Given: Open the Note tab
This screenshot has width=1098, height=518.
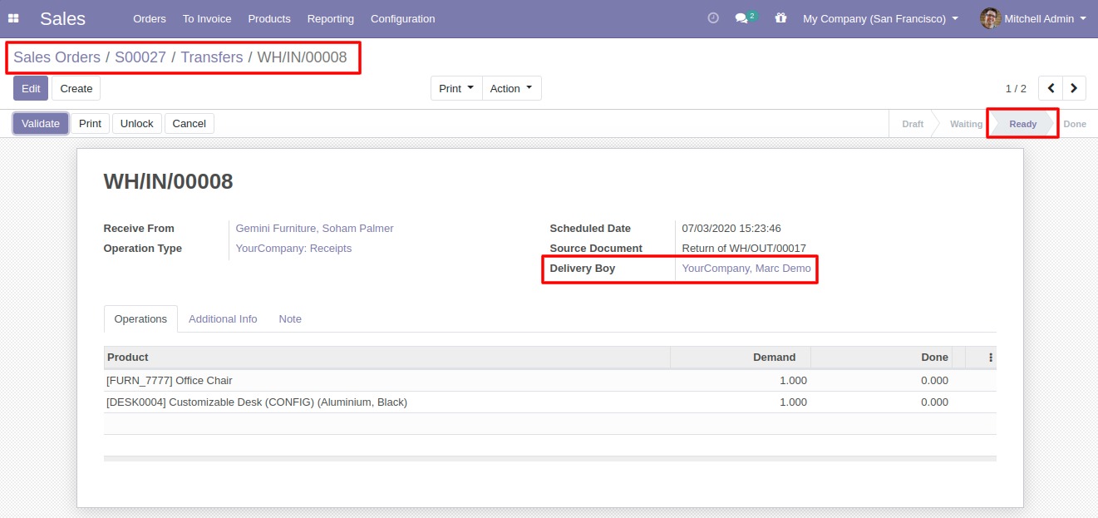Looking at the screenshot, I should (290, 319).
